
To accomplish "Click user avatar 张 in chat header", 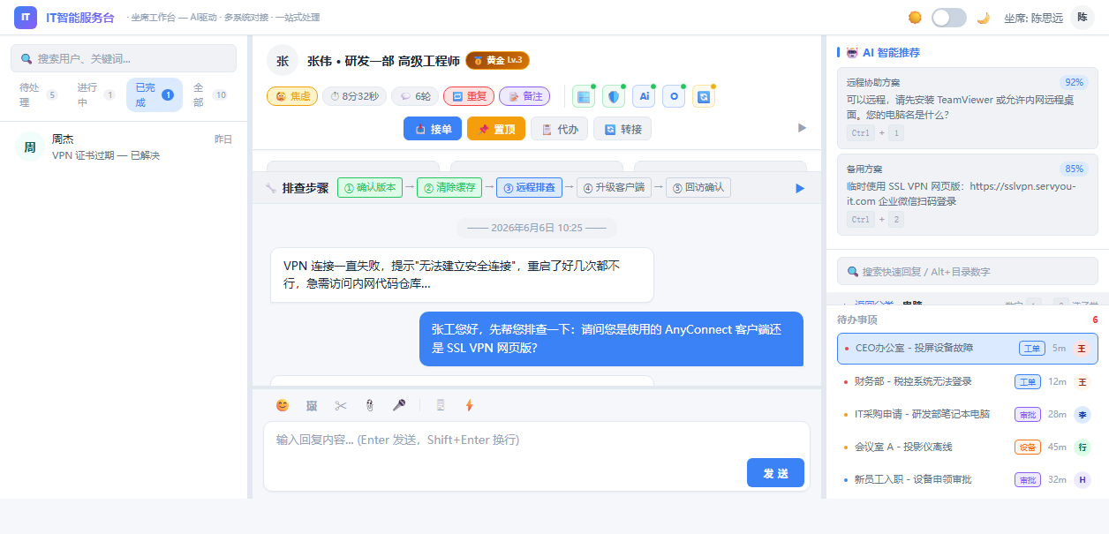I will pyautogui.click(x=283, y=61).
